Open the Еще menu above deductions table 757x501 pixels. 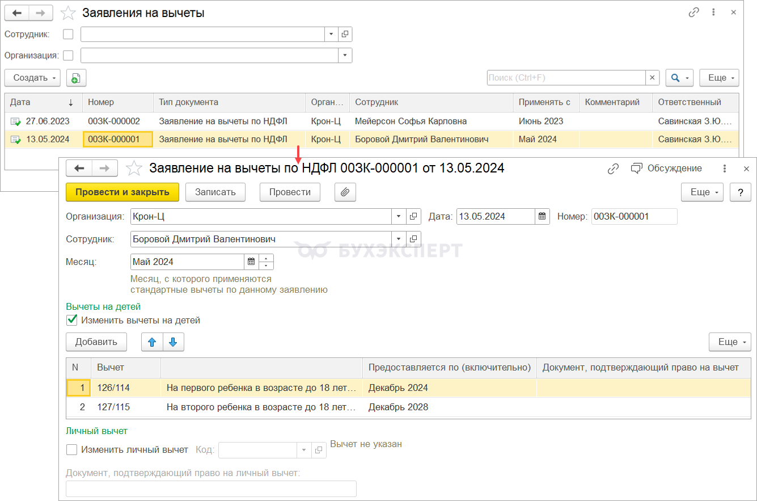pyautogui.click(x=729, y=342)
